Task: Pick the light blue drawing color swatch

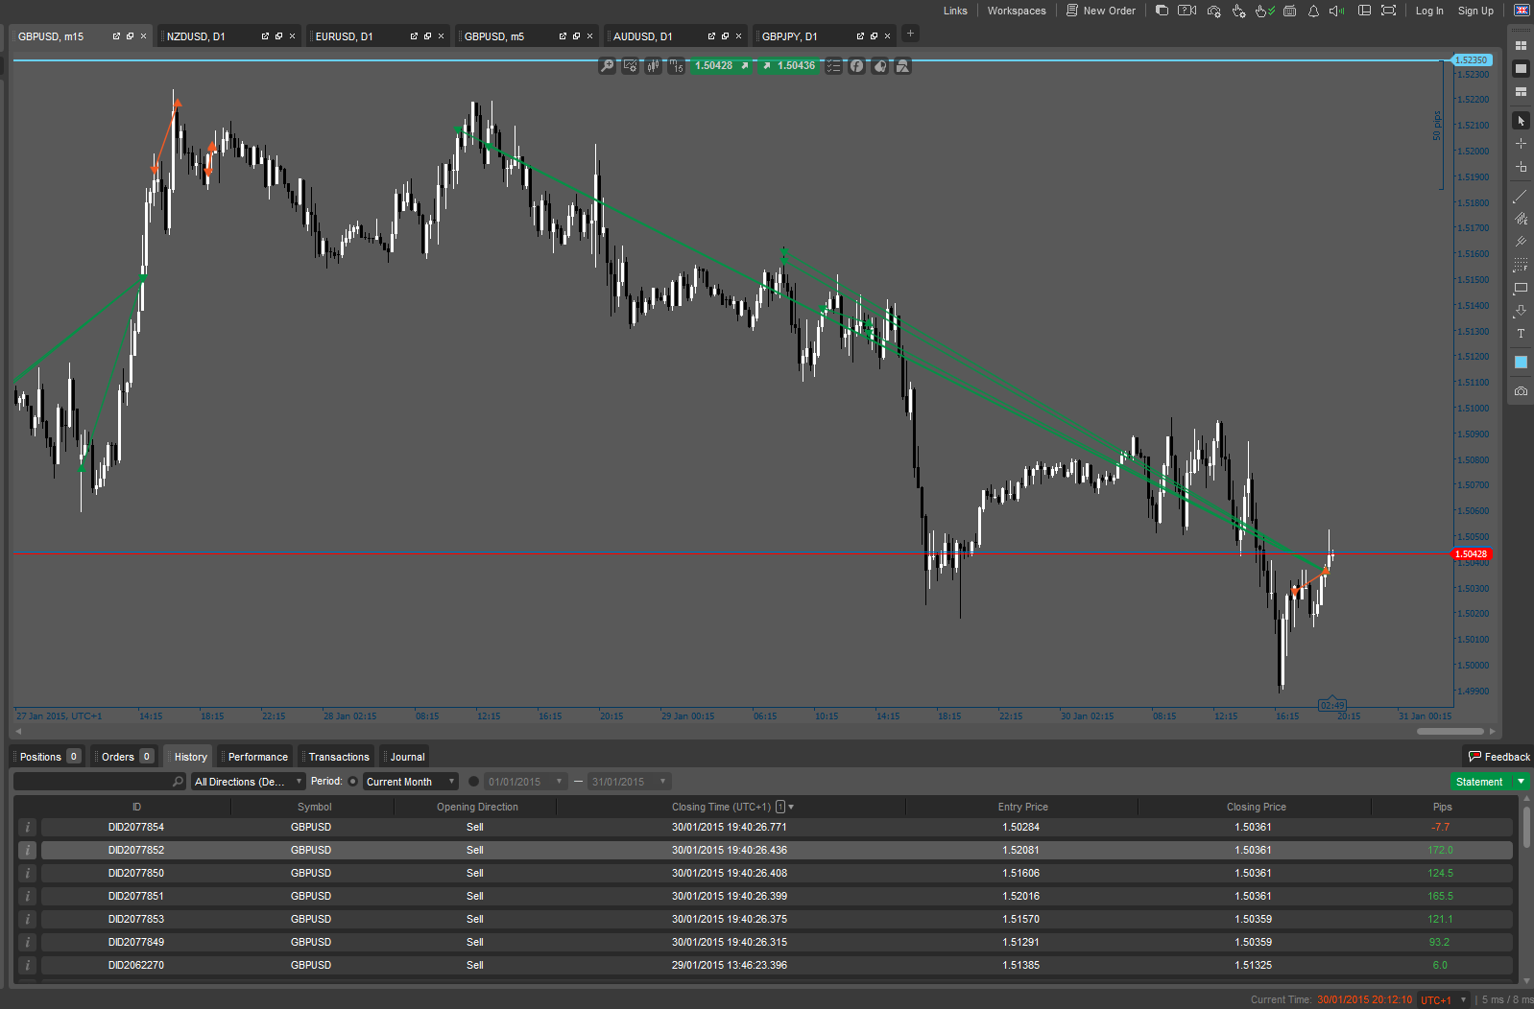Action: [x=1521, y=363]
